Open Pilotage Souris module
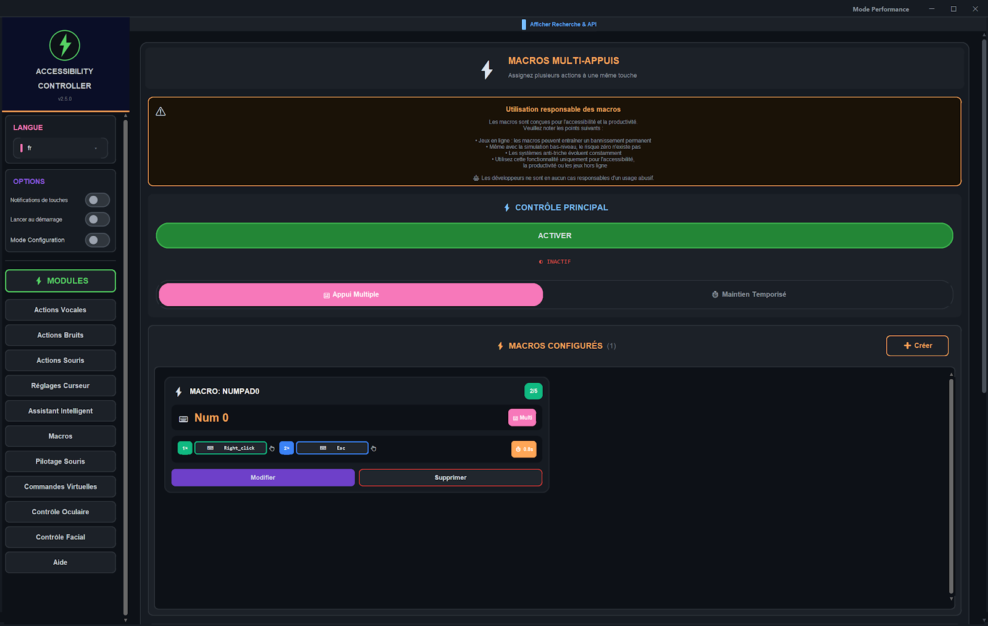Image resolution: width=988 pixels, height=626 pixels. (61, 462)
